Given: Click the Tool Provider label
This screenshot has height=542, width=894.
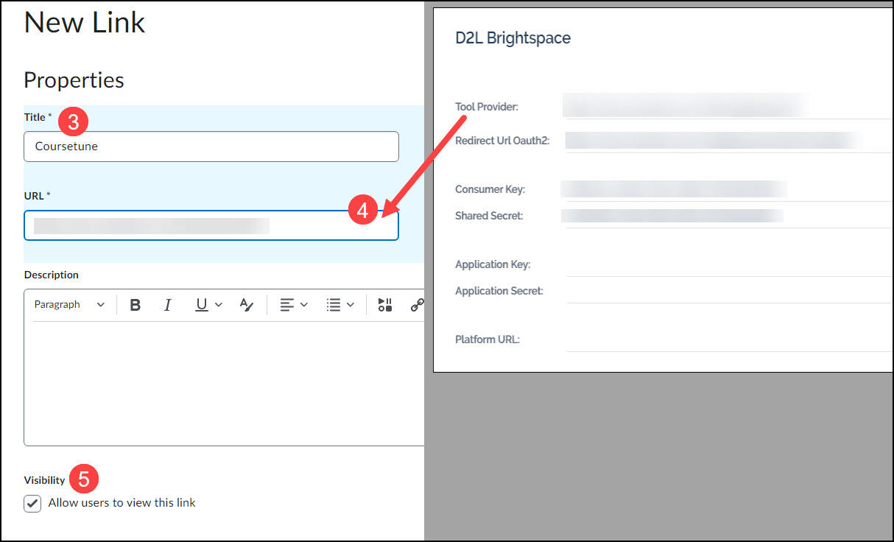Looking at the screenshot, I should pyautogui.click(x=487, y=107).
